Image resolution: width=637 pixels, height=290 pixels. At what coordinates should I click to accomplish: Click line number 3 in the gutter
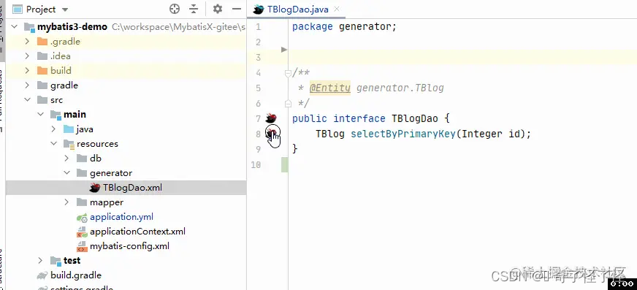(259, 58)
